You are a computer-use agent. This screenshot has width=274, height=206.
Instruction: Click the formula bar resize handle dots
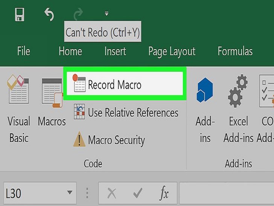click(87, 193)
